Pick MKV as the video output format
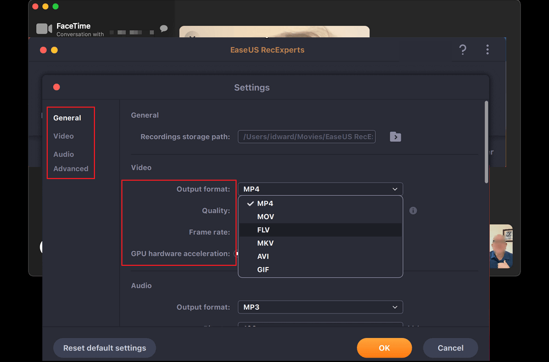Viewport: 549px width, 362px height. pos(321,243)
